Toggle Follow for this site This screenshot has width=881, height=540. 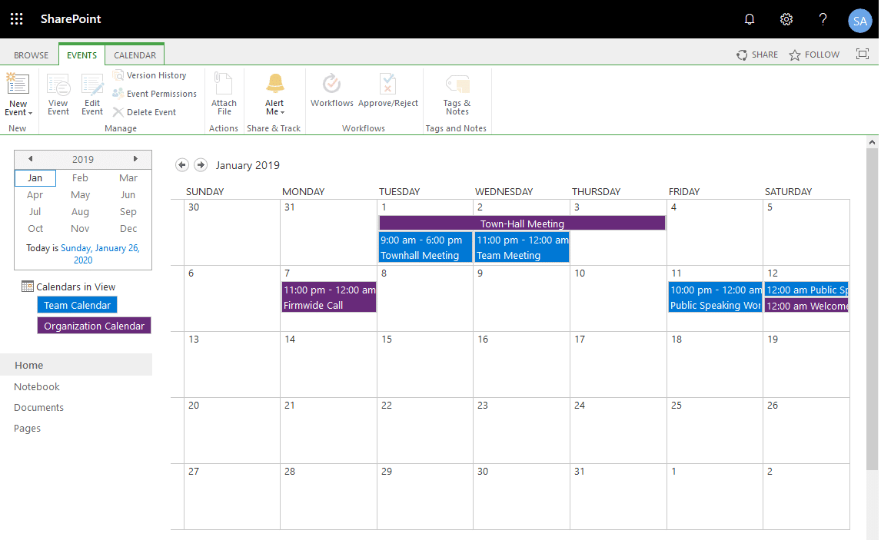tap(813, 55)
